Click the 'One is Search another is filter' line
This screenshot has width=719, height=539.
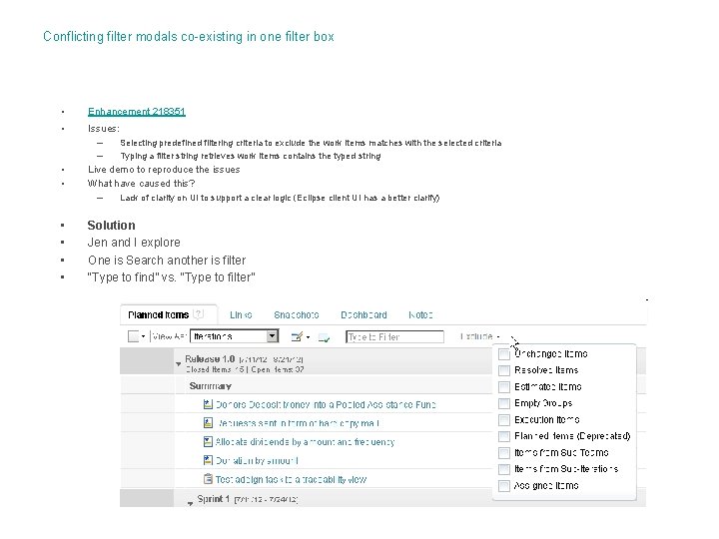167,261
